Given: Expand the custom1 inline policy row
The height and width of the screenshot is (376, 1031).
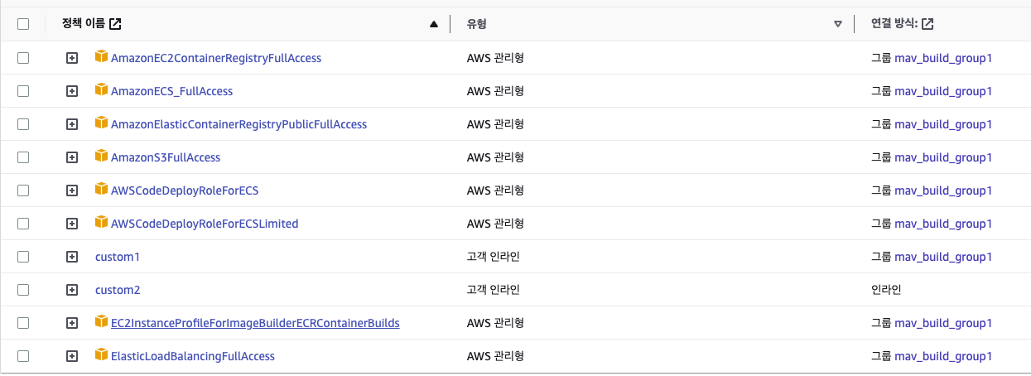Looking at the screenshot, I should 72,257.
